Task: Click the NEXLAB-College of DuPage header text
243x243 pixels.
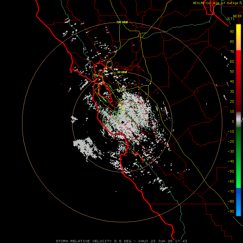Action: [x=217, y=3]
